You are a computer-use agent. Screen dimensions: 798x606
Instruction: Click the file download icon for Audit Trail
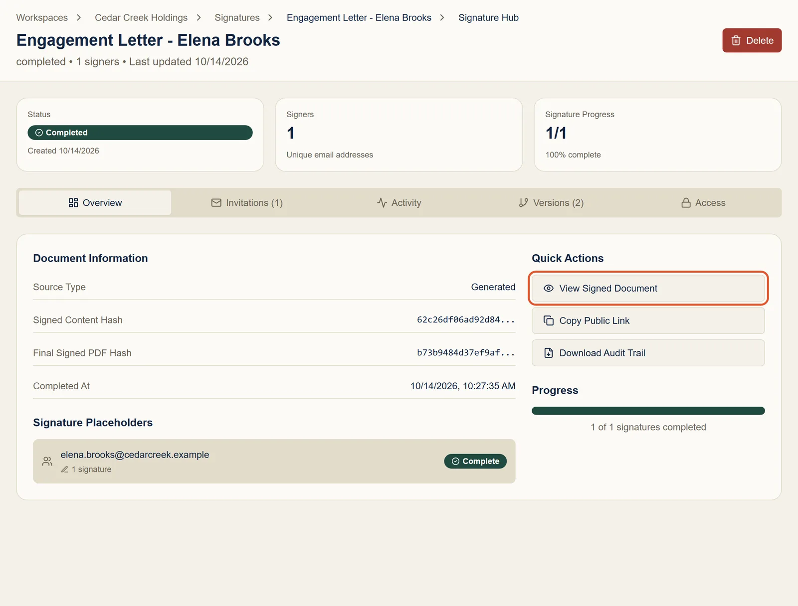pos(548,353)
